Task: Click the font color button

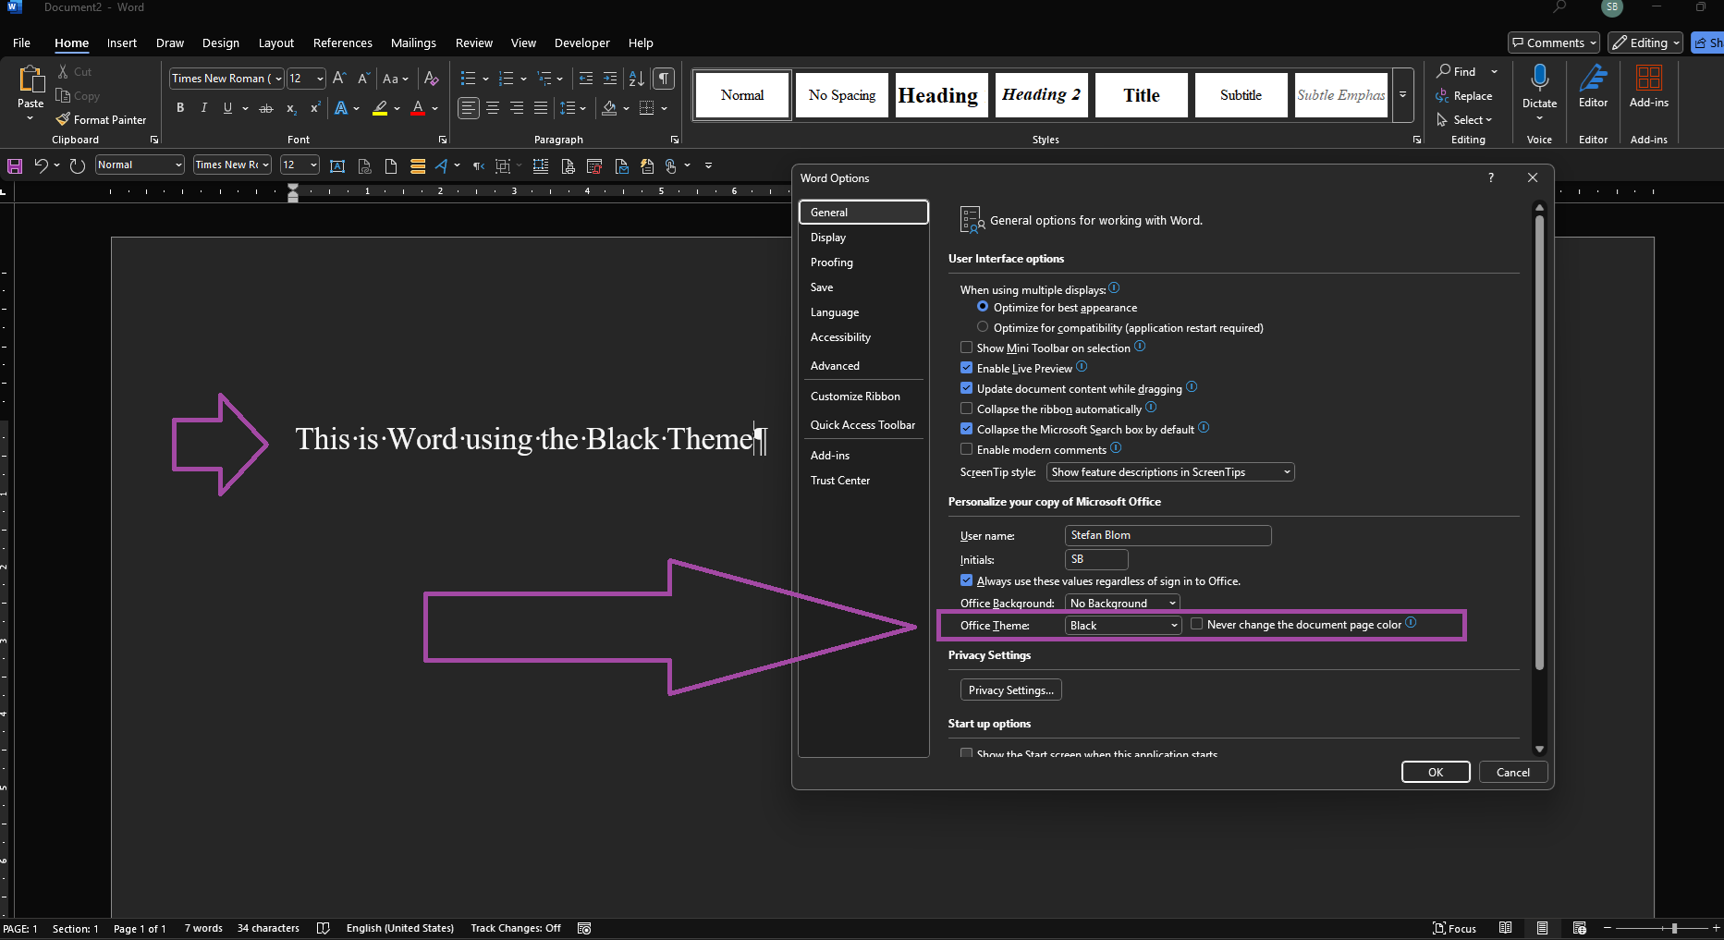Action: pos(418,108)
